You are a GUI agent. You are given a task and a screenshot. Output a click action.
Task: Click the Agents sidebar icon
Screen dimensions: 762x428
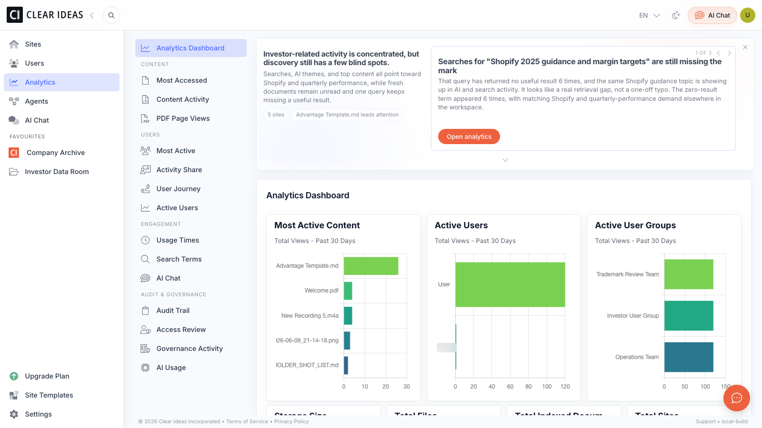coord(14,101)
